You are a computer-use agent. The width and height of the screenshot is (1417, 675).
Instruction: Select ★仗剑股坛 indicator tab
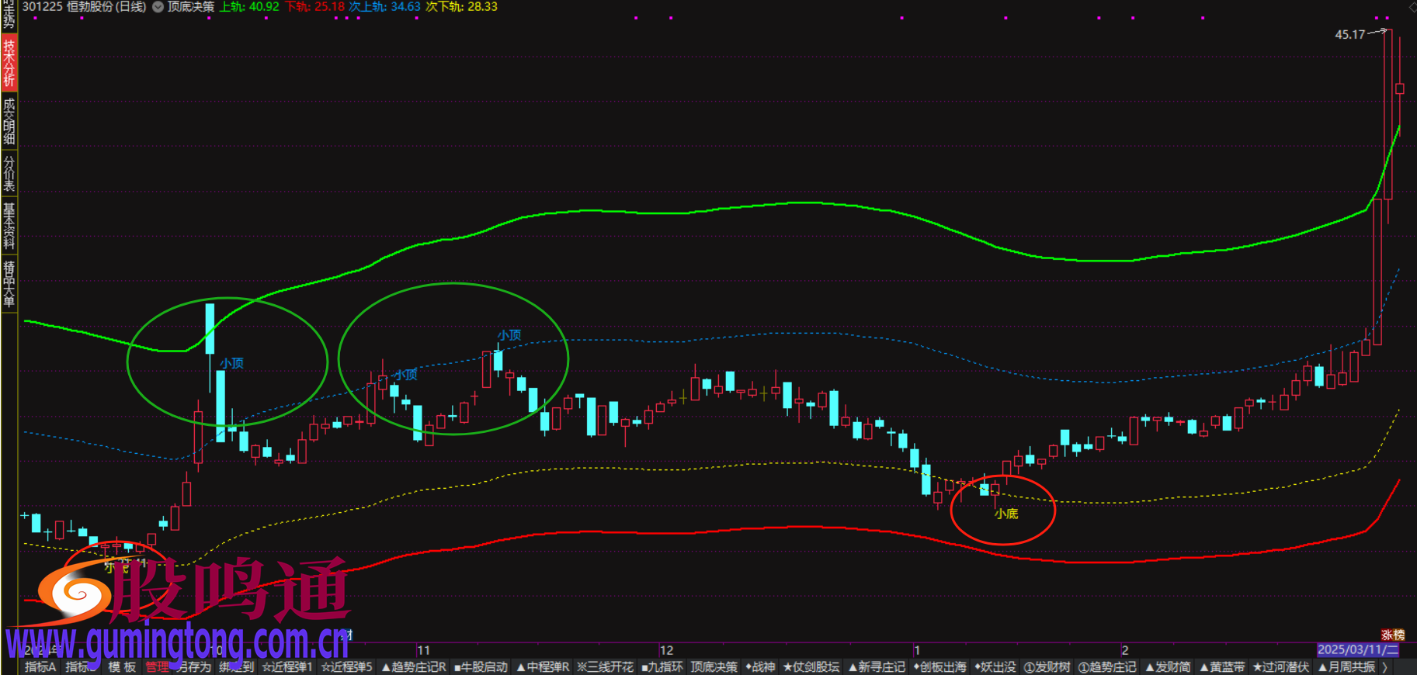coord(811,667)
